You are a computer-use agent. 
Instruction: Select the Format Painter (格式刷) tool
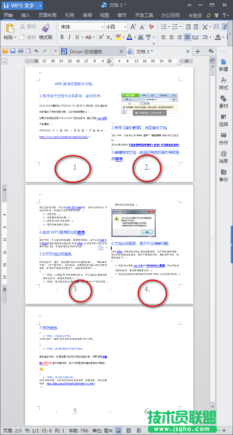pyautogui.click(x=45, y=32)
